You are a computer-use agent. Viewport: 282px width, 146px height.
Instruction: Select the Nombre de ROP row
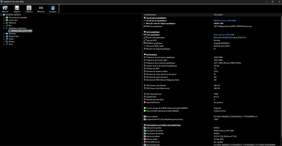tap(211, 69)
